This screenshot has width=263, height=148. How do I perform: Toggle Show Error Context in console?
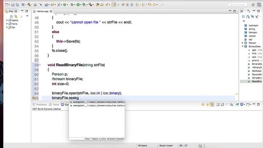212,104
